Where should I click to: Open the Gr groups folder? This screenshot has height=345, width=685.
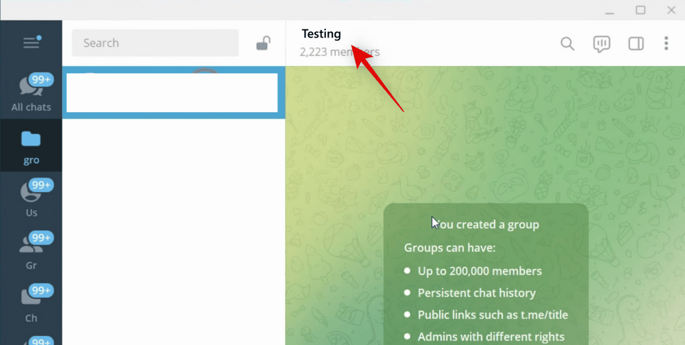[x=31, y=251]
